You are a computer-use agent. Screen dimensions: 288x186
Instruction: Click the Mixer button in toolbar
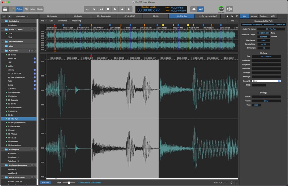[33, 9]
